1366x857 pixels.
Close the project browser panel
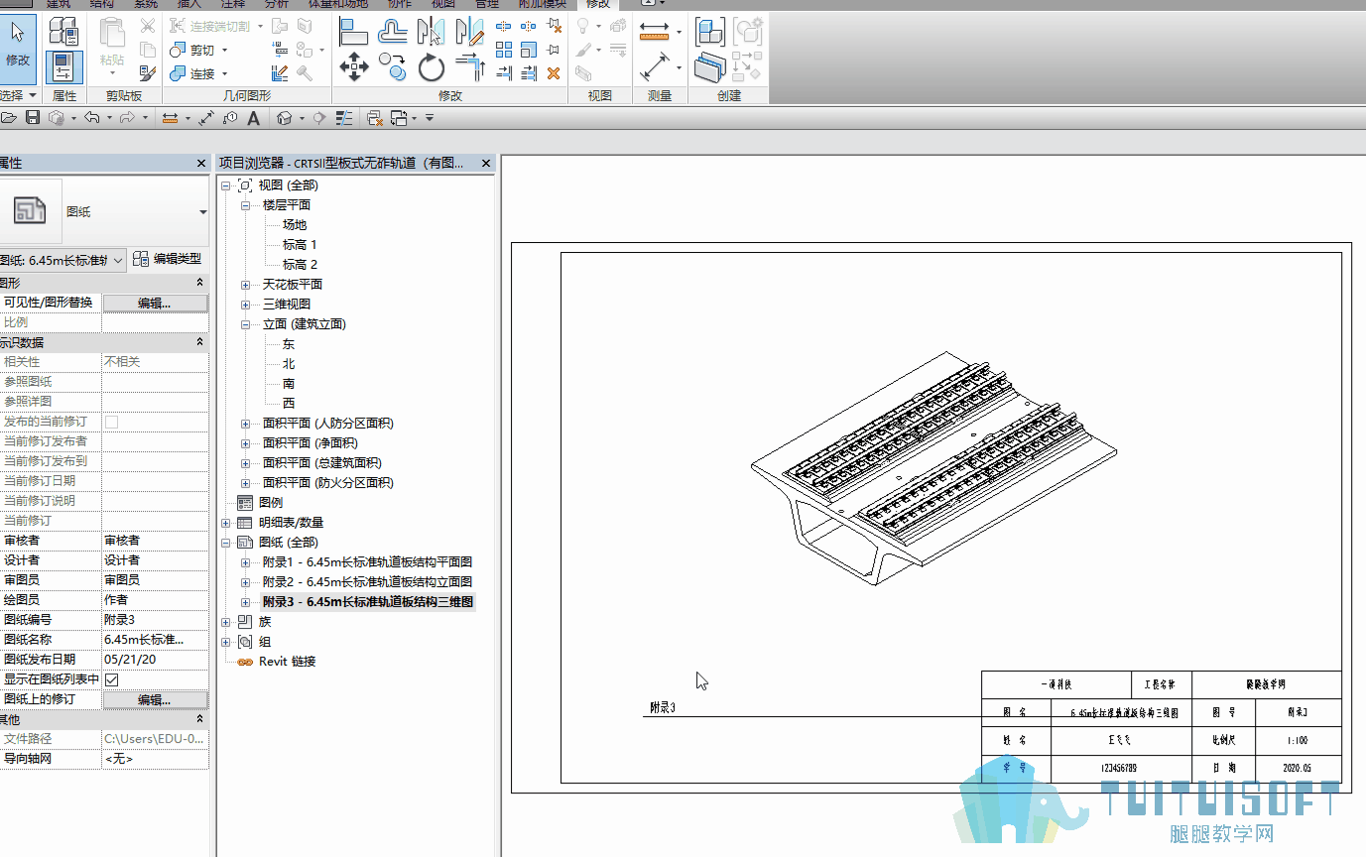click(x=486, y=164)
